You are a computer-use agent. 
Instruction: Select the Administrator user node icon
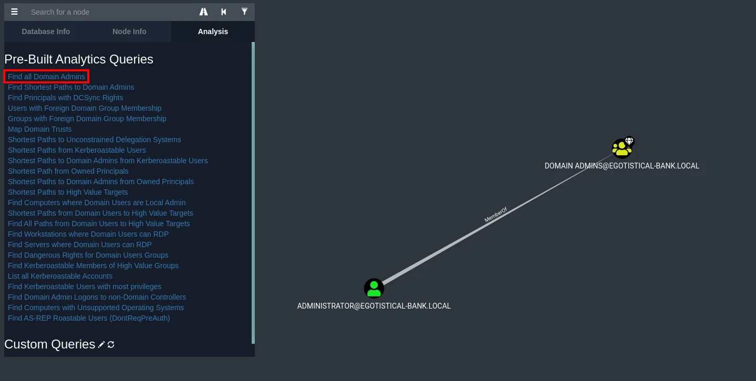point(374,289)
